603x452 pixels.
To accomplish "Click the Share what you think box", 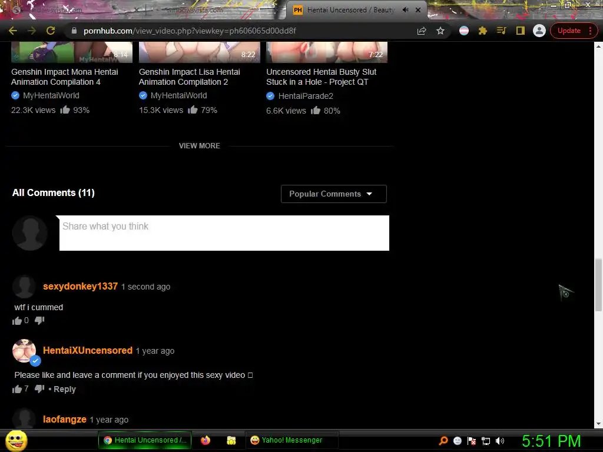I will point(224,233).
